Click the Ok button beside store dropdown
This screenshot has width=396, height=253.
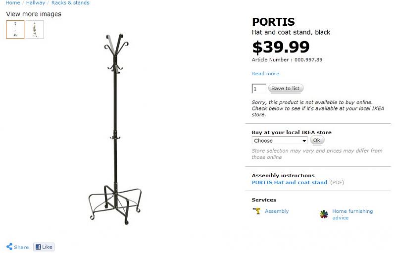coord(317,141)
